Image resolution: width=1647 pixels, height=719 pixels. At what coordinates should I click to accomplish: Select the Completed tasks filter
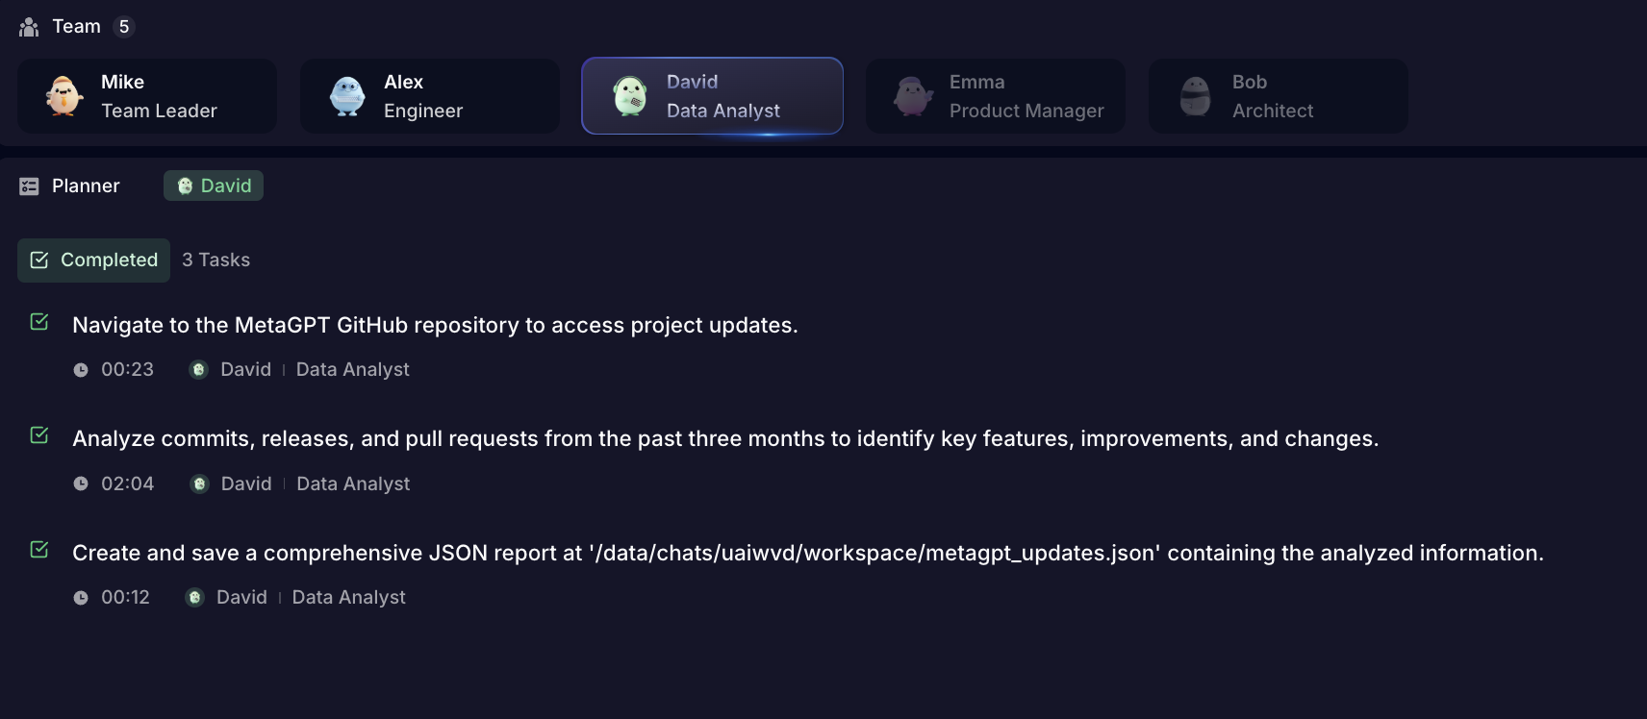point(94,260)
